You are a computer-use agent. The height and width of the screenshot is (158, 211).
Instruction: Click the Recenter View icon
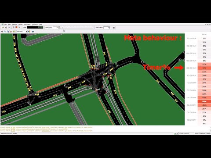click(2, 32)
